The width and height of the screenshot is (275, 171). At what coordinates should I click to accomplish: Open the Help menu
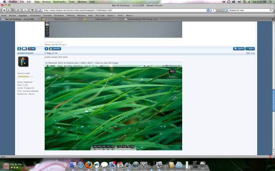92,2
